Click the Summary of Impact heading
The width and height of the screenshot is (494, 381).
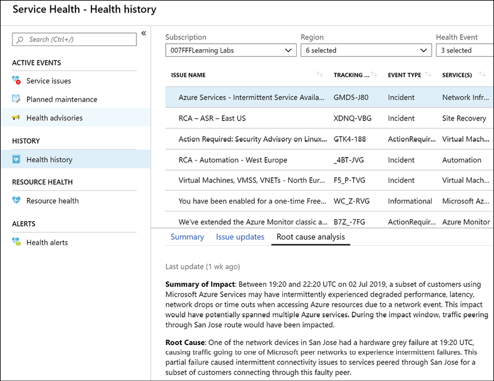coord(200,284)
